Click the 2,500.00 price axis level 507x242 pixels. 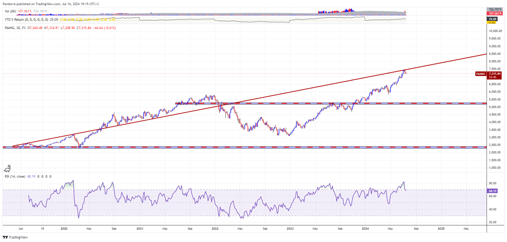pyautogui.click(x=495, y=145)
